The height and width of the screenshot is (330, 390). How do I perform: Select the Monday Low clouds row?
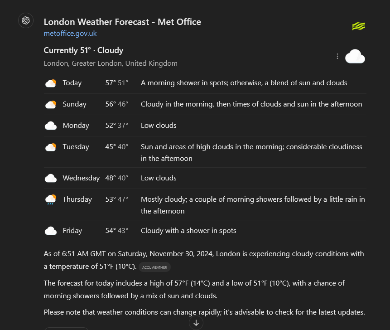(205, 126)
